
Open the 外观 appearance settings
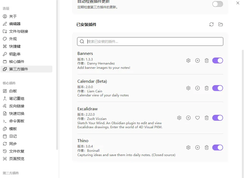(x=26, y=39)
